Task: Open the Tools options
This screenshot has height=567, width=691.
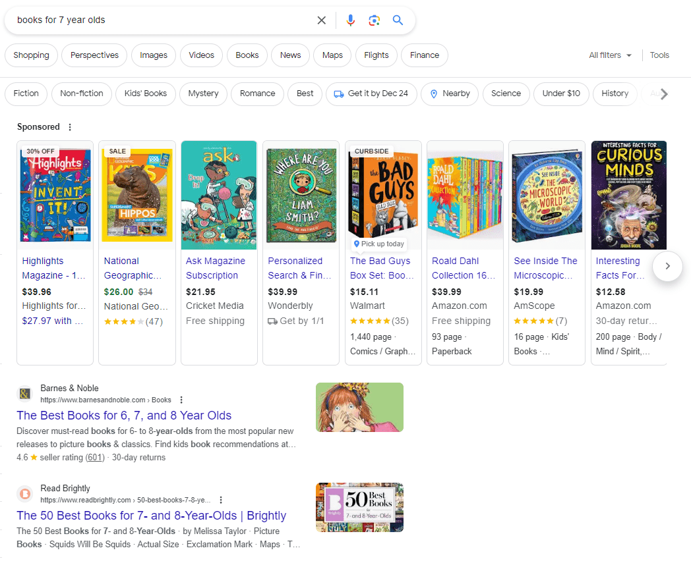Action: point(659,55)
